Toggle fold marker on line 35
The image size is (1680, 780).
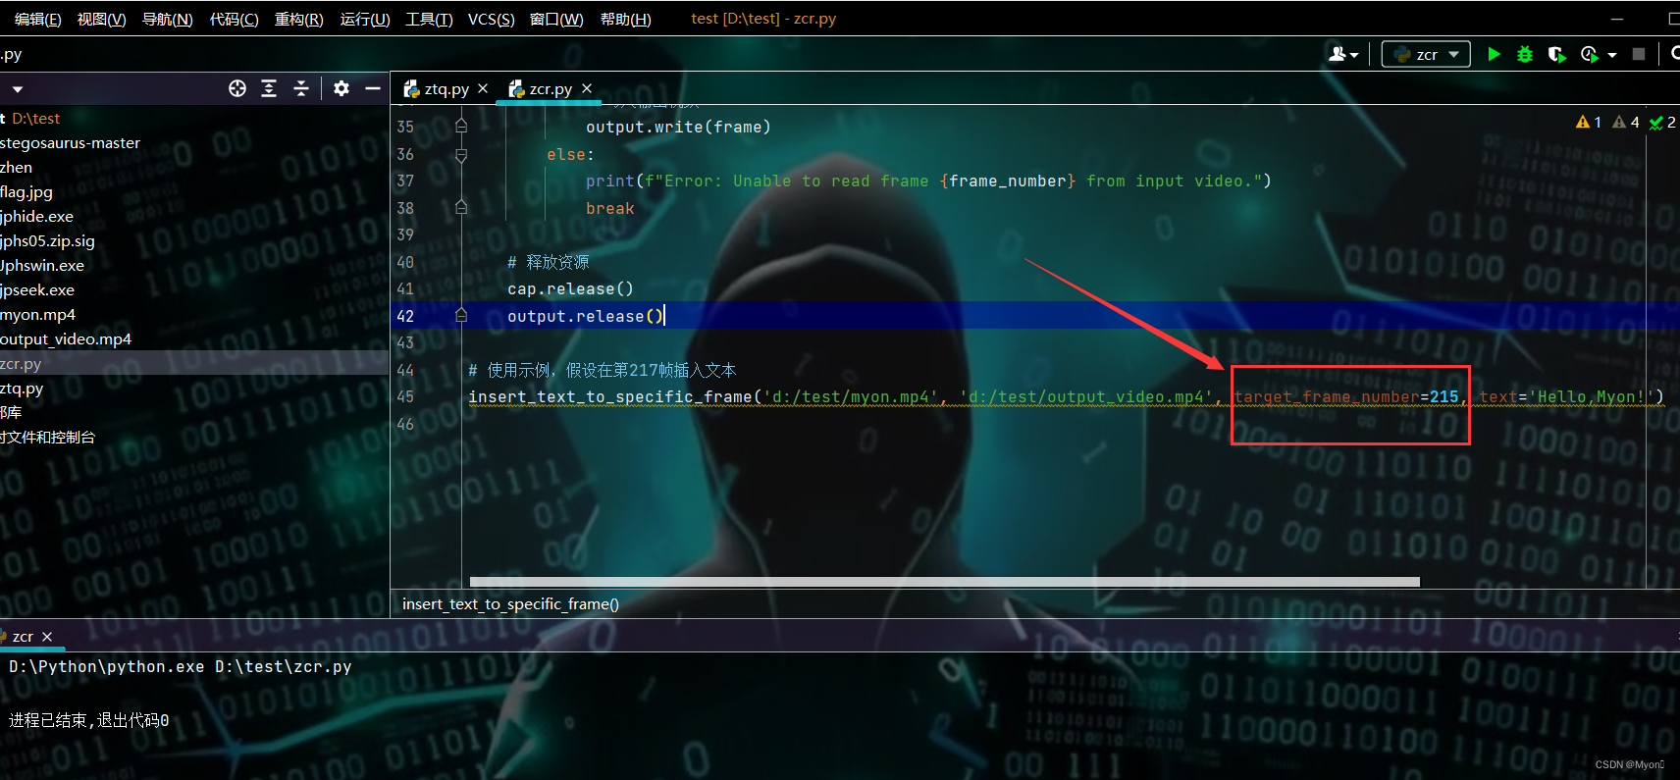[x=461, y=127]
